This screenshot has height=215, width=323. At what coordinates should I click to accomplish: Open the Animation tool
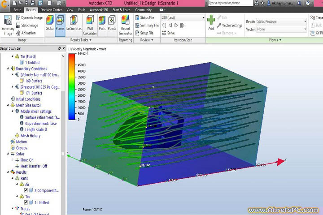tap(26, 33)
